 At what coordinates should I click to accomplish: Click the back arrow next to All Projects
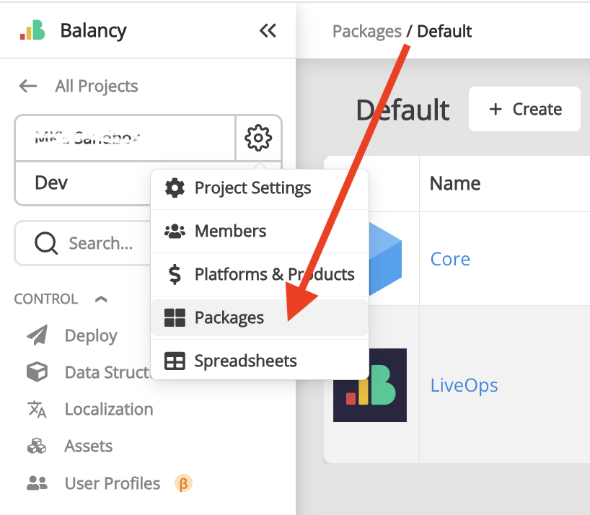(28, 86)
